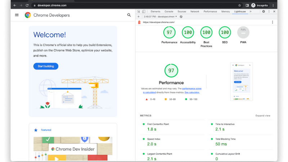Open the Lighthouse report selector dropdown
This screenshot has width=288, height=162.
click(160, 17)
